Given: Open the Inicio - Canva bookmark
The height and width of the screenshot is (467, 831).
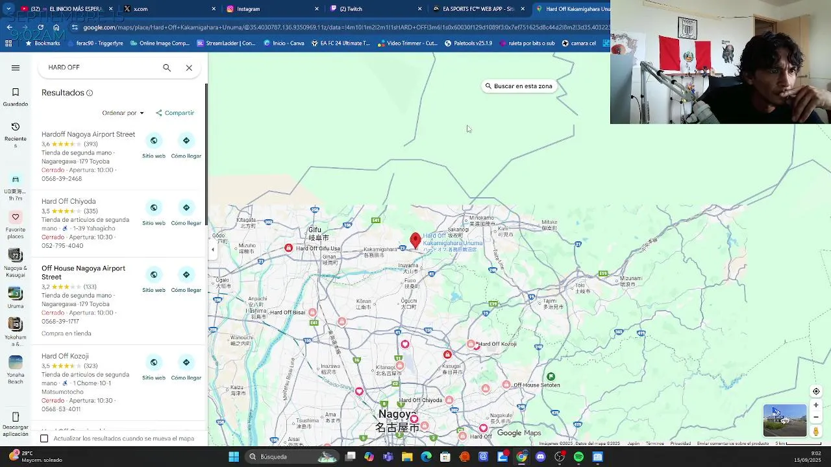Looking at the screenshot, I should pos(284,43).
